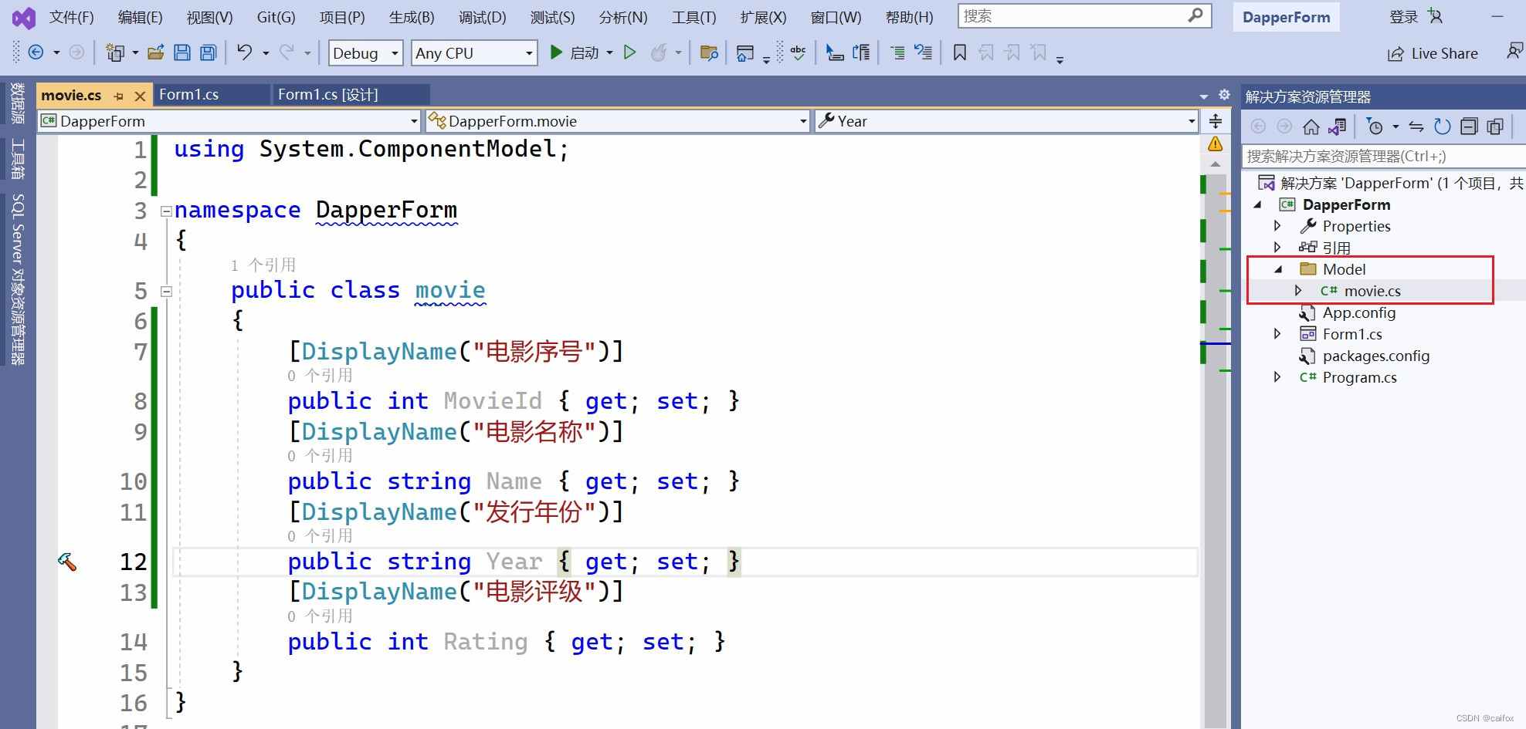
Task: Click the Home icon in Solution Explorer
Action: click(1311, 127)
